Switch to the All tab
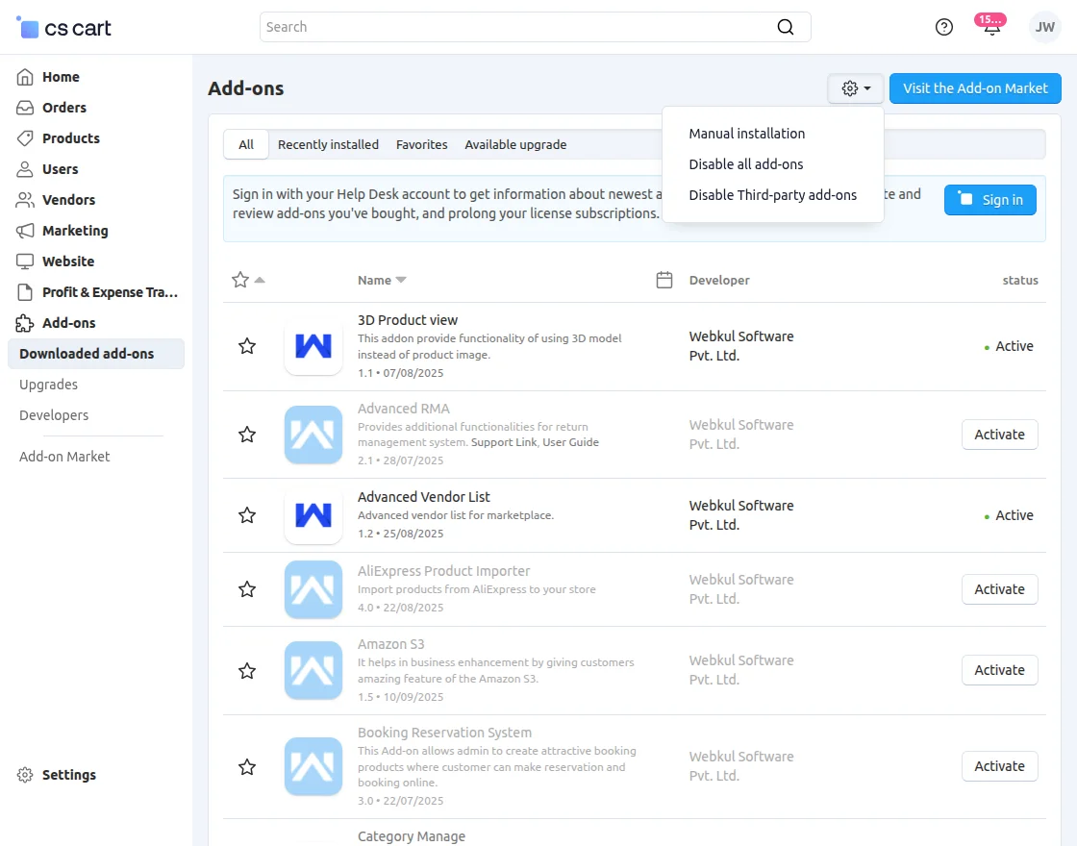 click(246, 145)
